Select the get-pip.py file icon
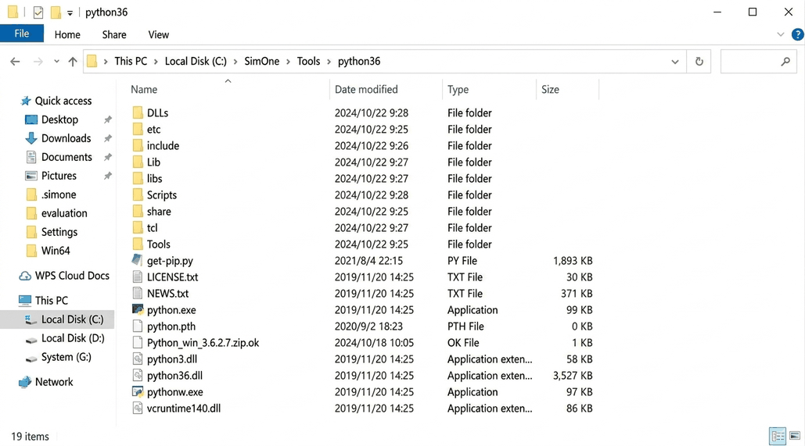This screenshot has width=805, height=446. (137, 260)
